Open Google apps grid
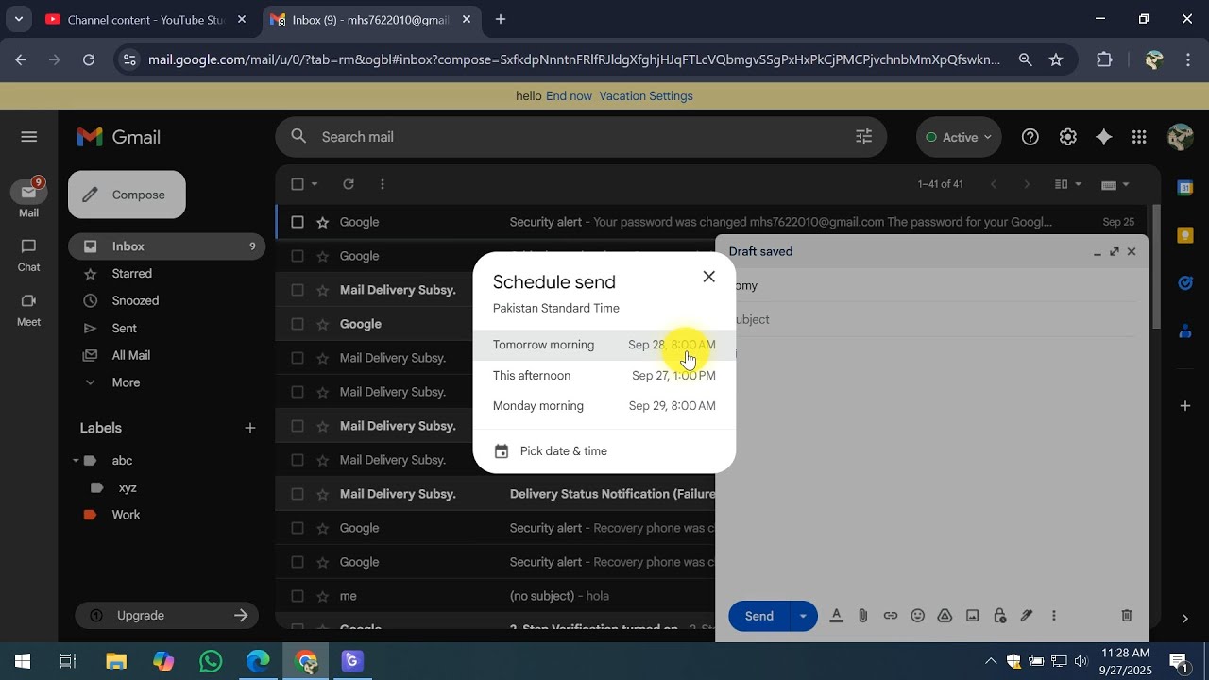This screenshot has width=1209, height=680. click(x=1139, y=137)
